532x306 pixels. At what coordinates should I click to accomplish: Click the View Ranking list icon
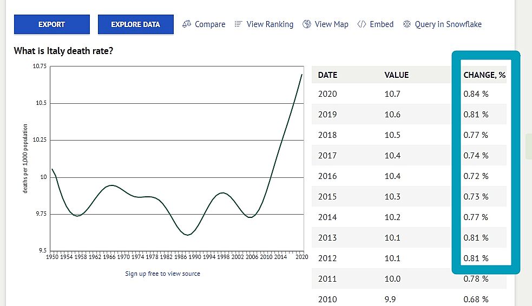pyautogui.click(x=238, y=24)
